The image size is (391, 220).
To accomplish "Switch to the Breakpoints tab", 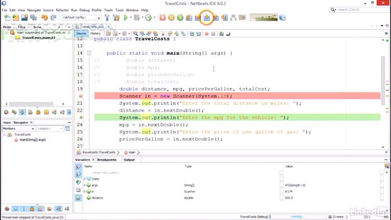I will point(107,160).
